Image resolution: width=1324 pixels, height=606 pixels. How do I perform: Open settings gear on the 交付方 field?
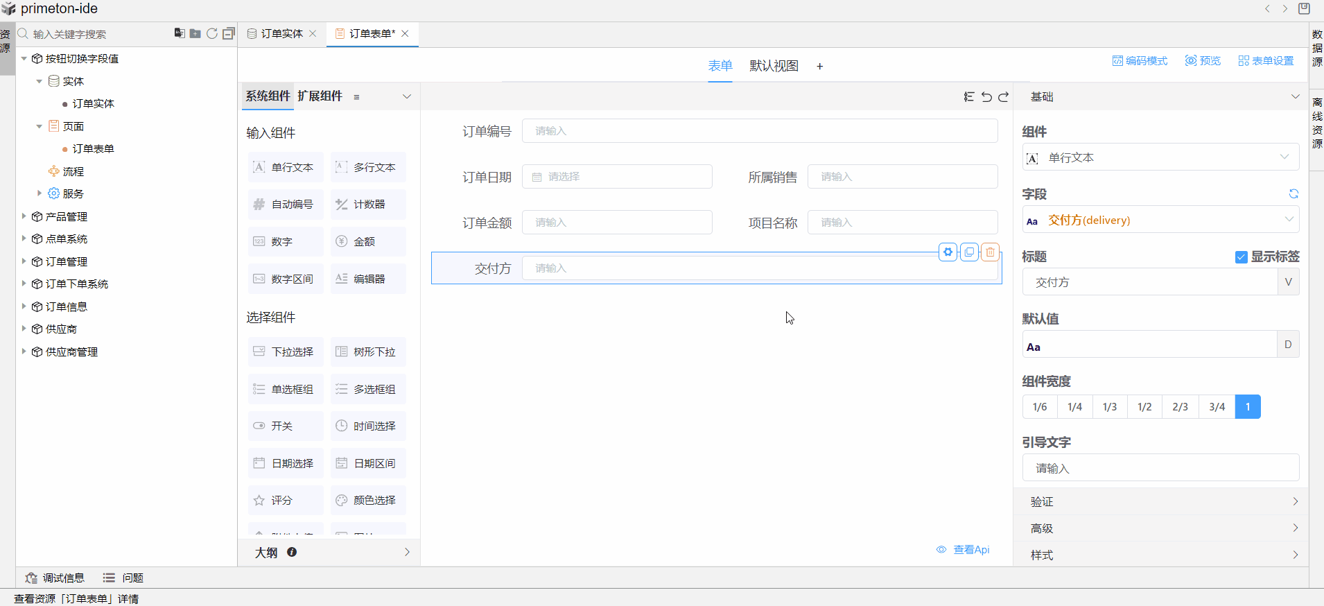coord(948,252)
